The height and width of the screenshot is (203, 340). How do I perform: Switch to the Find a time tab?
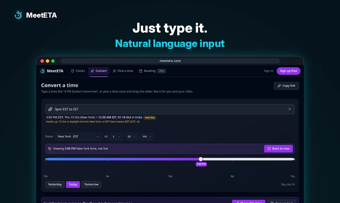tap(123, 71)
